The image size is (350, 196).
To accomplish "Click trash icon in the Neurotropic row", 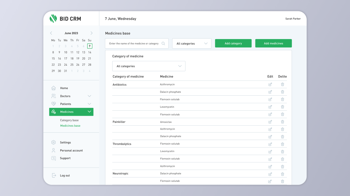I will point(282,174).
